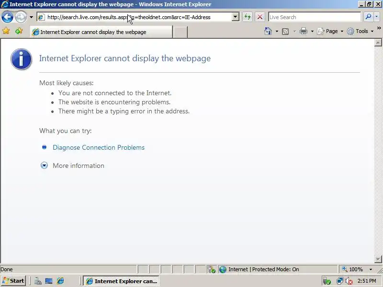Click 'Most likely causes:' heading text

coord(67,83)
